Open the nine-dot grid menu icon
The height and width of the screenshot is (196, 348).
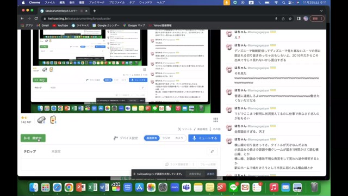point(215,120)
